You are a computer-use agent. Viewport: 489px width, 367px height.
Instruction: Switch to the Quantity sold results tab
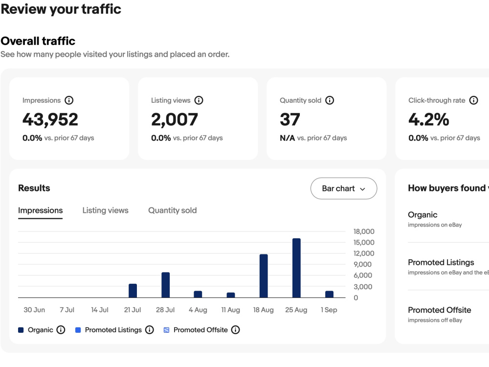tap(173, 210)
